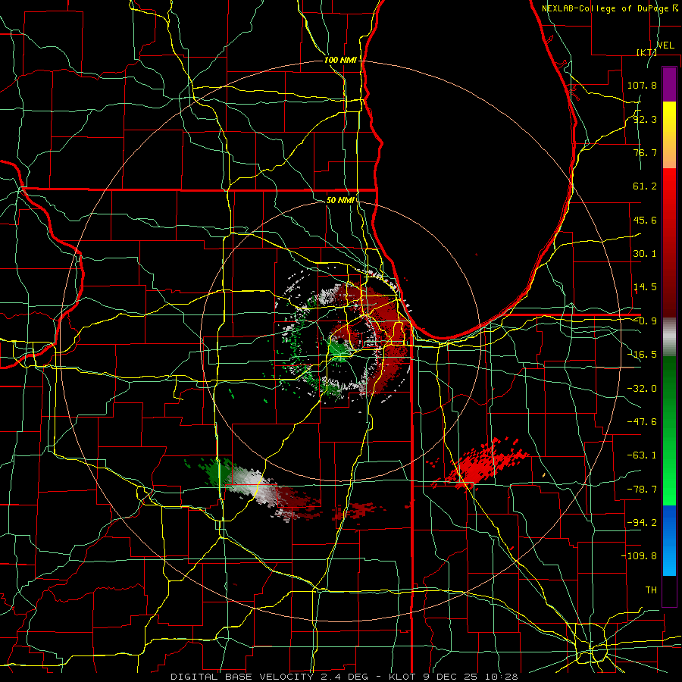Pick the green segment of the velocity colorbar
Viewport: 682px width, 682px height.
(669, 430)
